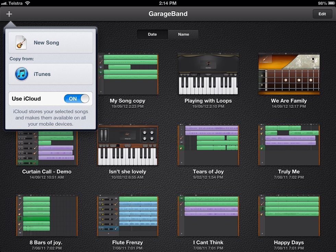Click the 'Happy Days' title text
The width and height of the screenshot is (336, 252).
tap(289, 243)
